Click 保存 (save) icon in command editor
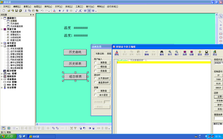 (207, 53)
